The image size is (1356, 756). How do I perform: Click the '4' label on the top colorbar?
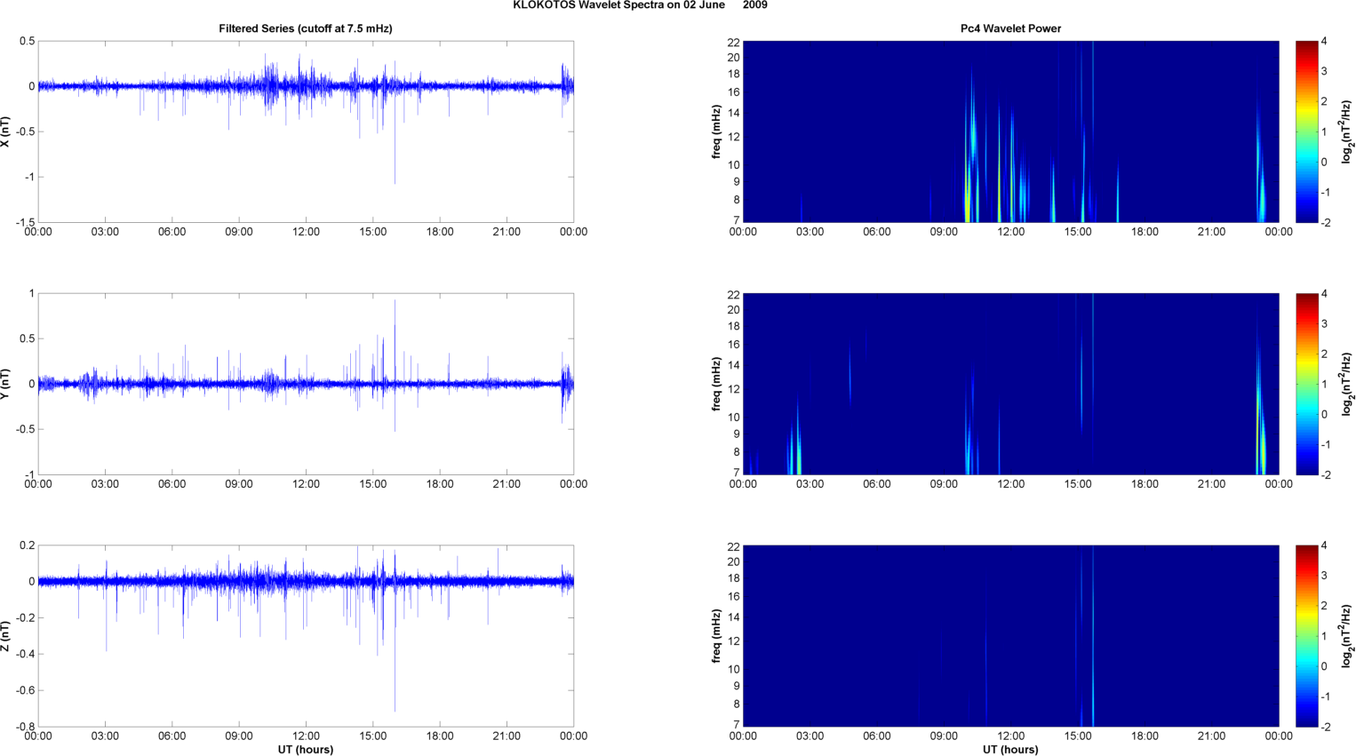click(x=1324, y=42)
